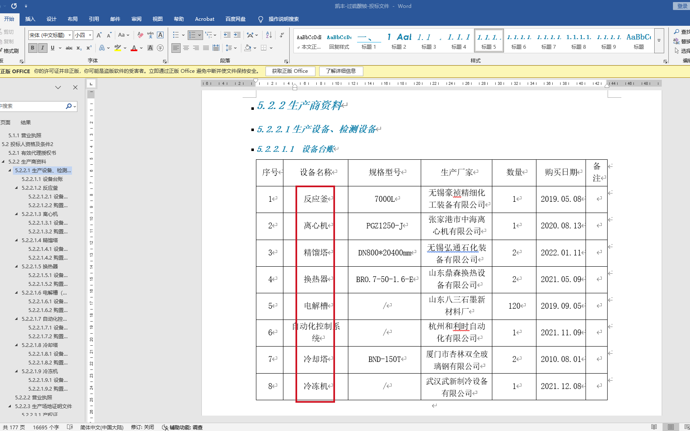The height and width of the screenshot is (431, 690).
Task: Click the word count 16695 个字
Action: (46, 427)
